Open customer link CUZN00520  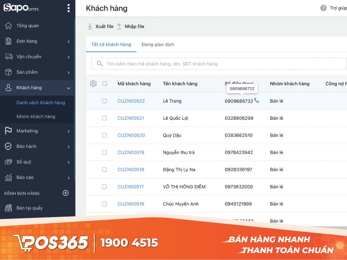[131, 135]
